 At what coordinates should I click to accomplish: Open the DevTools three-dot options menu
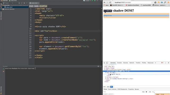(165, 63)
